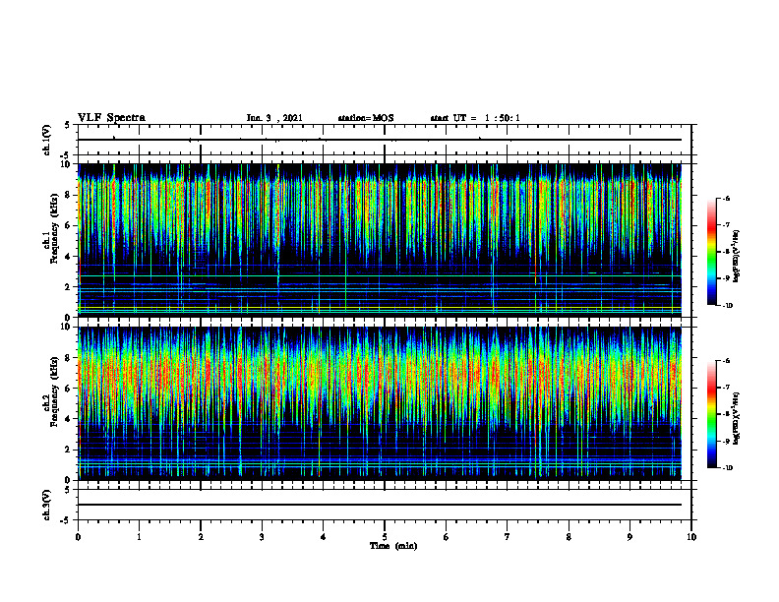Select the "Jan. 3 , 2021" date label

point(274,118)
